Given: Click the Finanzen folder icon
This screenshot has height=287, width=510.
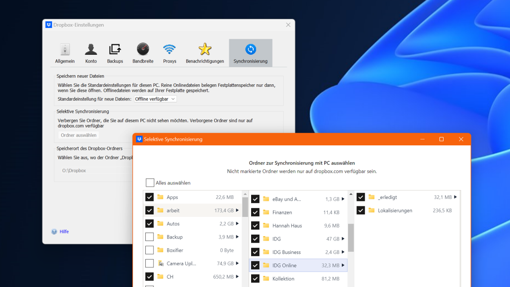Looking at the screenshot, I should pyautogui.click(x=266, y=212).
